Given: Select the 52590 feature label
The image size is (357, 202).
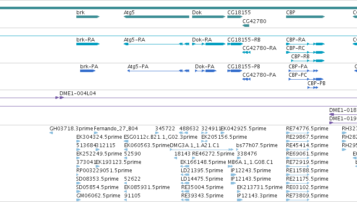Looking at the screenshot, I should (133, 154).
